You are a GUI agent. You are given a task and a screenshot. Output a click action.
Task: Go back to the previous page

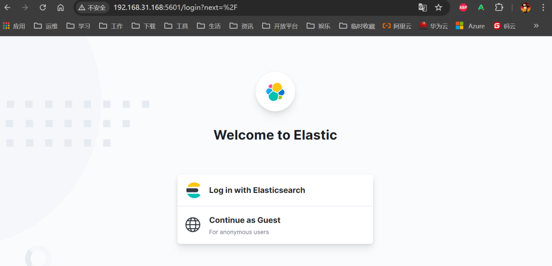[7, 7]
